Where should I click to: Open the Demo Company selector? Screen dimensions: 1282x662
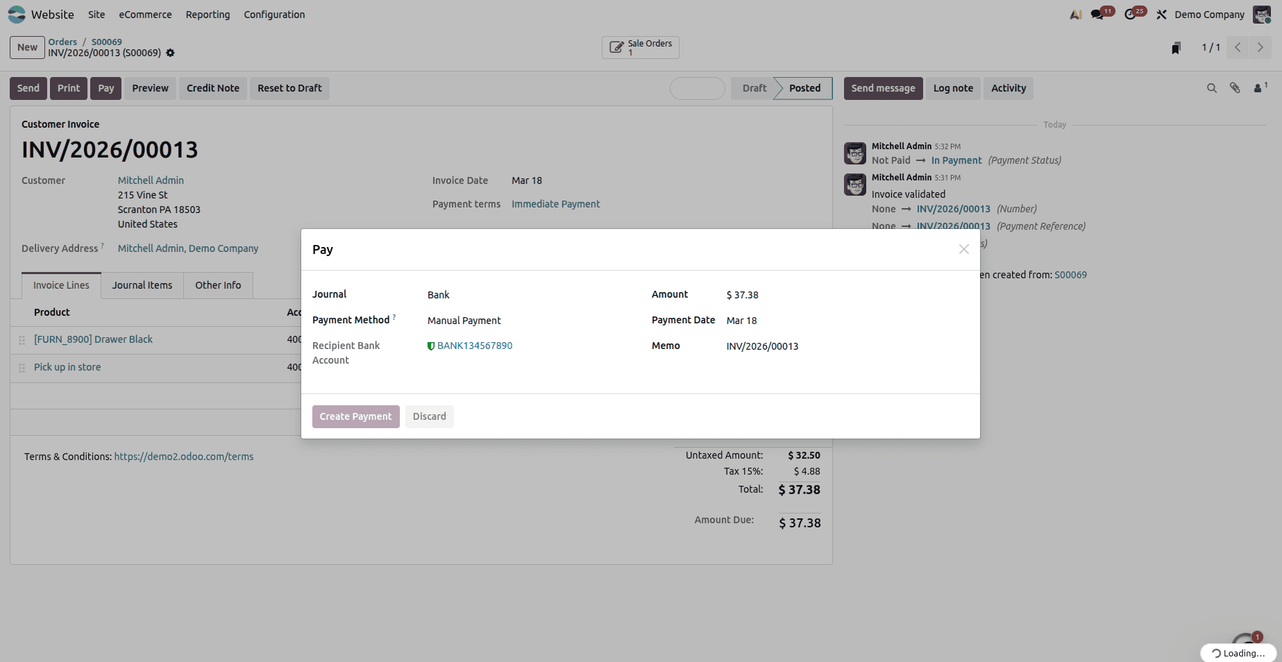coord(1209,14)
